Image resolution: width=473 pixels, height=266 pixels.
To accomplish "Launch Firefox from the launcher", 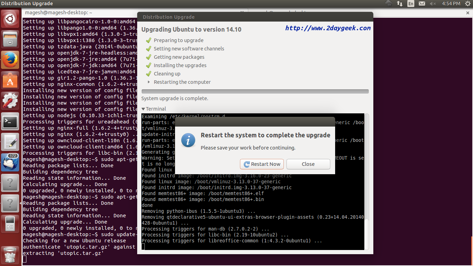I will click(x=10, y=60).
